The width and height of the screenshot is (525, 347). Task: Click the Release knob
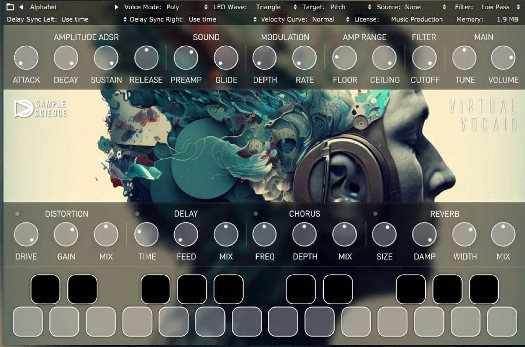[146, 58]
